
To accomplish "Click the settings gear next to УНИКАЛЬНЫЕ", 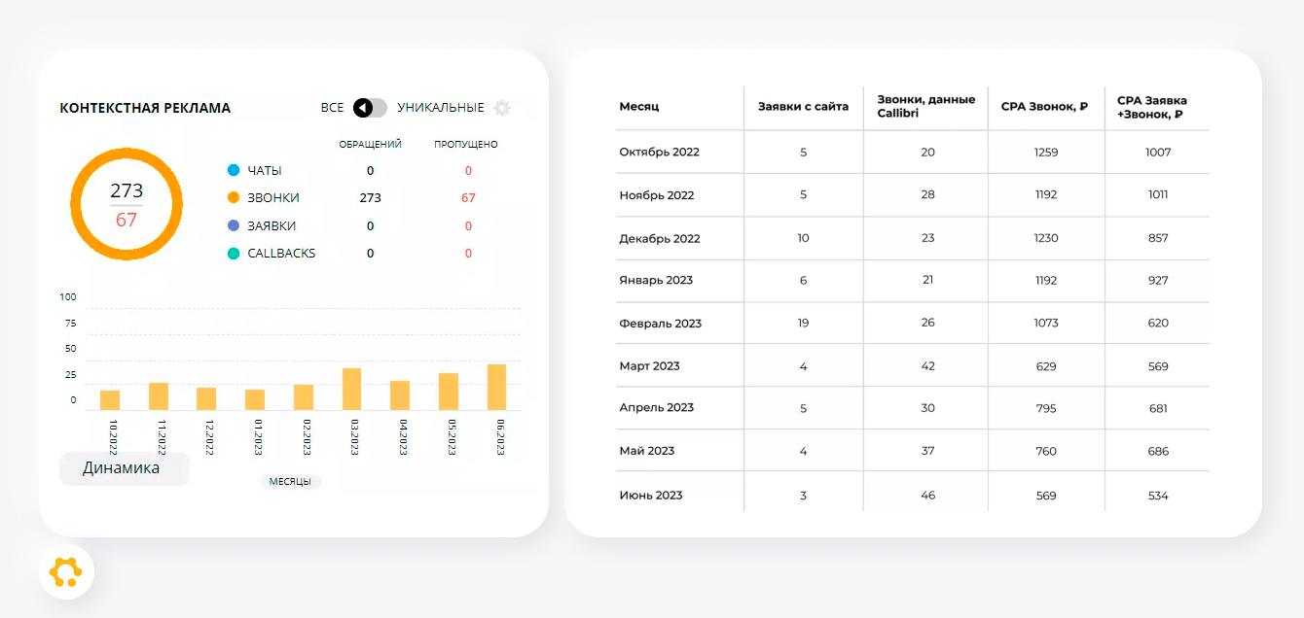I will tap(502, 108).
